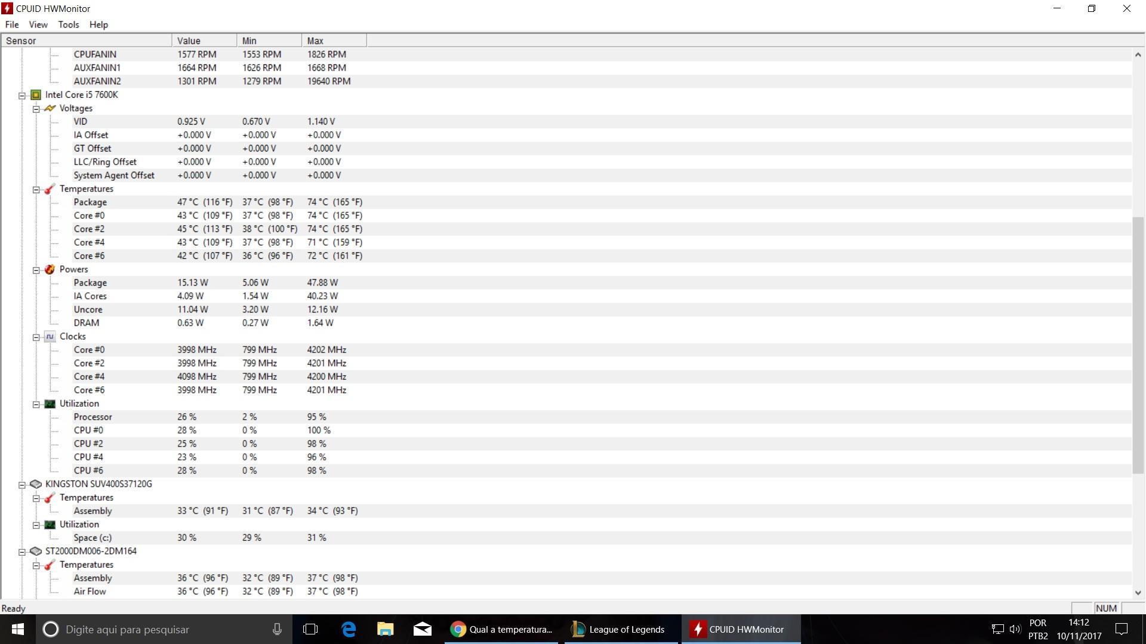Image resolution: width=1146 pixels, height=644 pixels.
Task: Launch Microsoft Edge from the taskbar
Action: tap(349, 629)
